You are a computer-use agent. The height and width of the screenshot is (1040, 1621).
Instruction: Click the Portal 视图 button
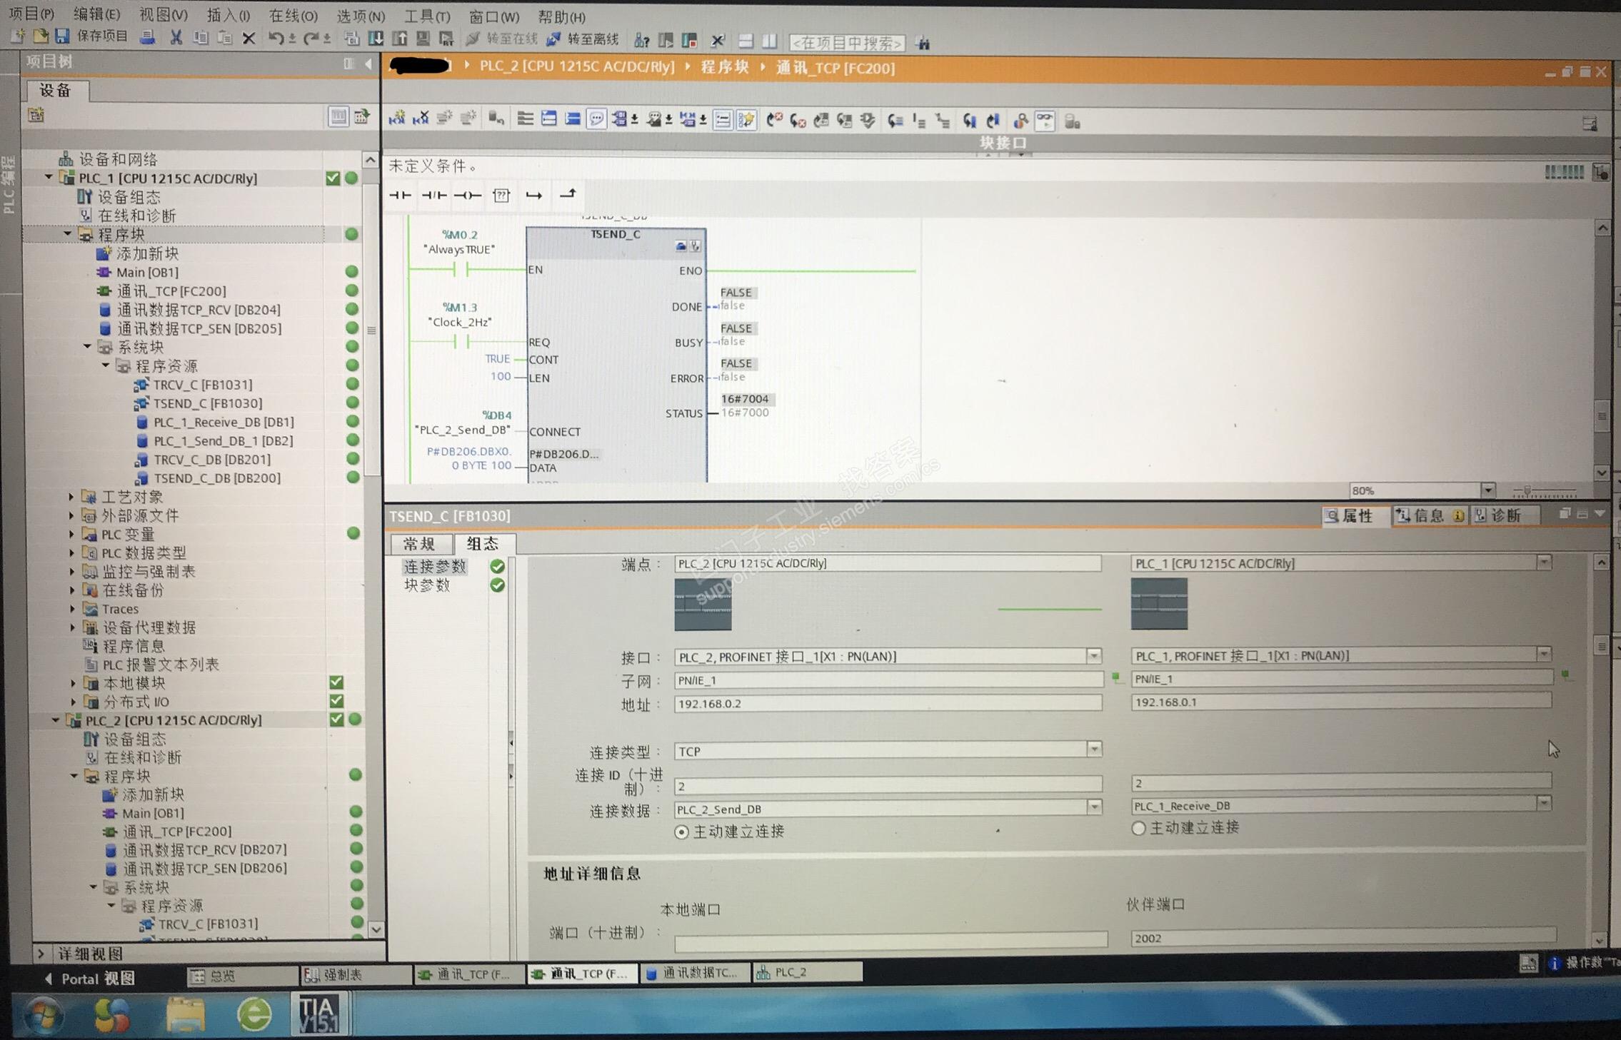pos(89,979)
